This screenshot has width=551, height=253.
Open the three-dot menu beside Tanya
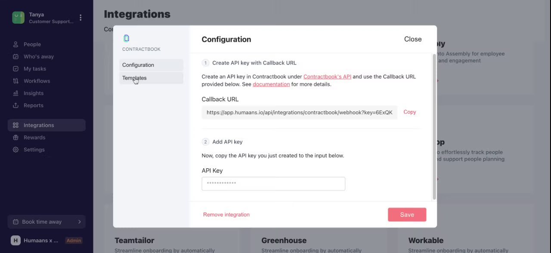coord(80,18)
